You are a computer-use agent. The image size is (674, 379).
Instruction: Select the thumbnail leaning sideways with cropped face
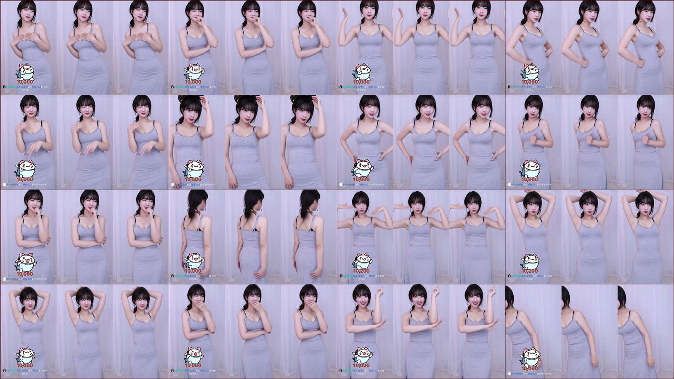click(x=589, y=331)
